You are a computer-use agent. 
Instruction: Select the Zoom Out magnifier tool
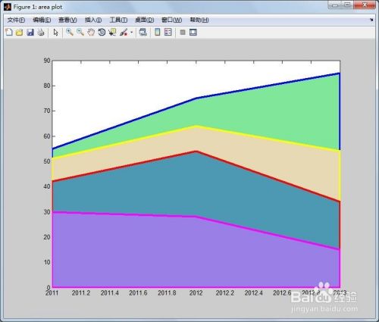click(x=80, y=32)
